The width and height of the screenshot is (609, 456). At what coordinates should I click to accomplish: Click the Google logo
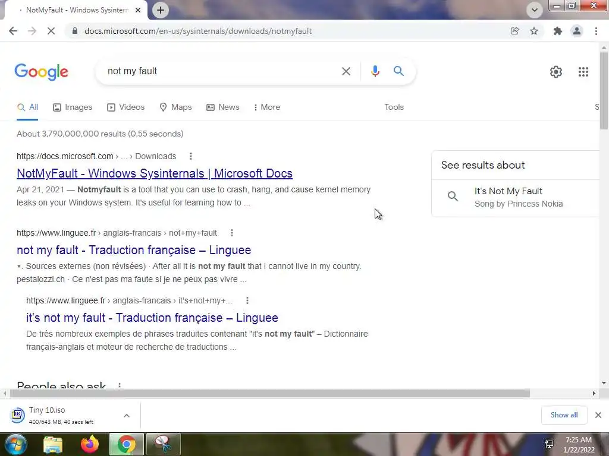click(42, 72)
